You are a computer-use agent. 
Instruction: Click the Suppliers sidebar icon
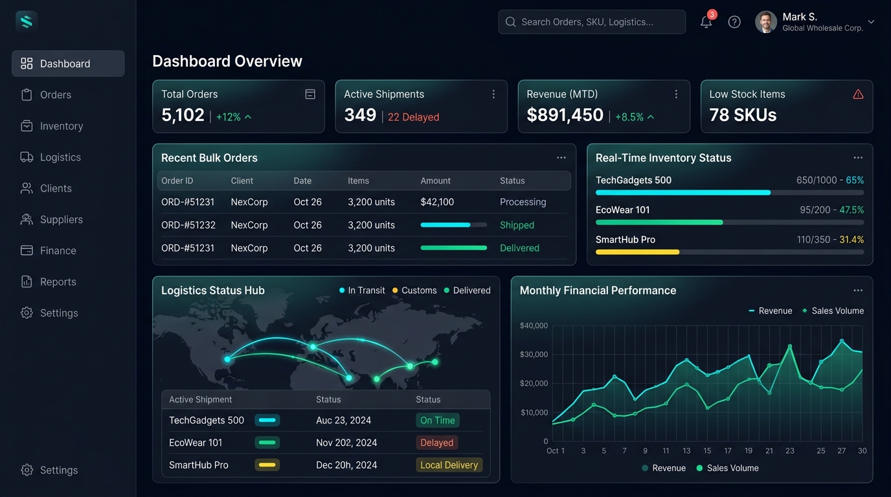[27, 219]
